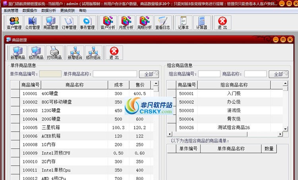
Task: Open 查看日志 log viewer
Action: [x=163, y=23]
